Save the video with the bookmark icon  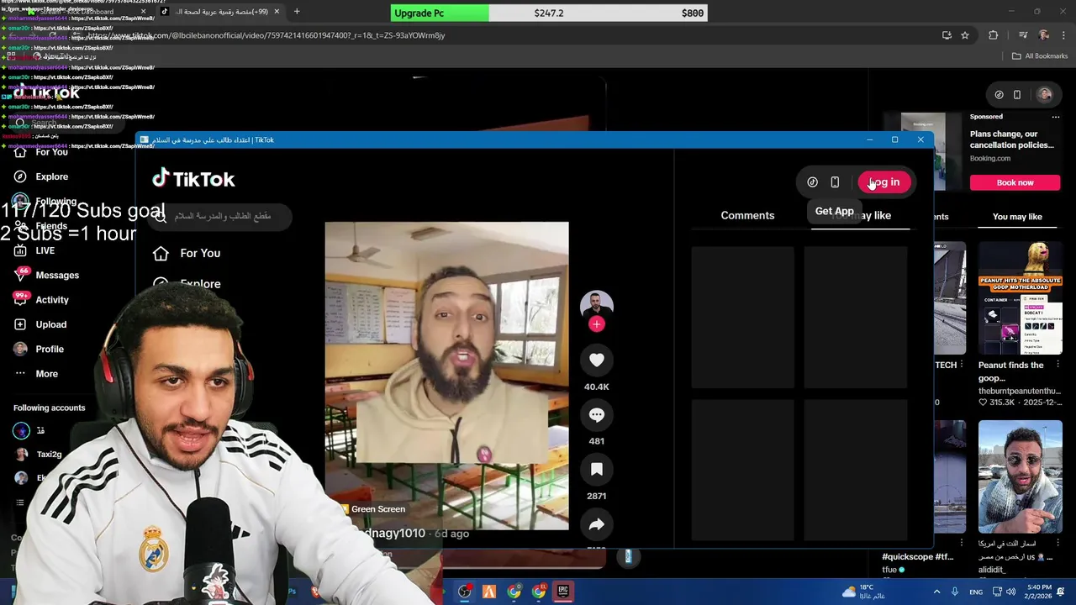coord(596,470)
